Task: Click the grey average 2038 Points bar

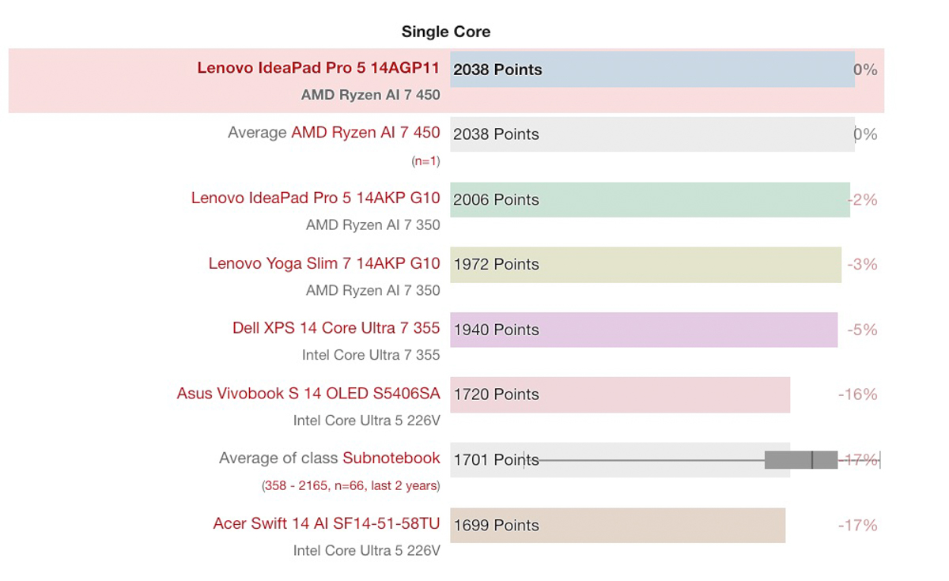Action: tap(652, 134)
